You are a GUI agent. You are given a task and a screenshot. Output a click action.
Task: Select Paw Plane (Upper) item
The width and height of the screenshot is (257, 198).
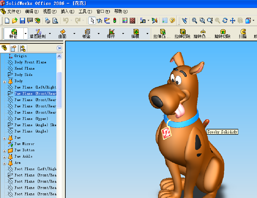click(x=31, y=119)
